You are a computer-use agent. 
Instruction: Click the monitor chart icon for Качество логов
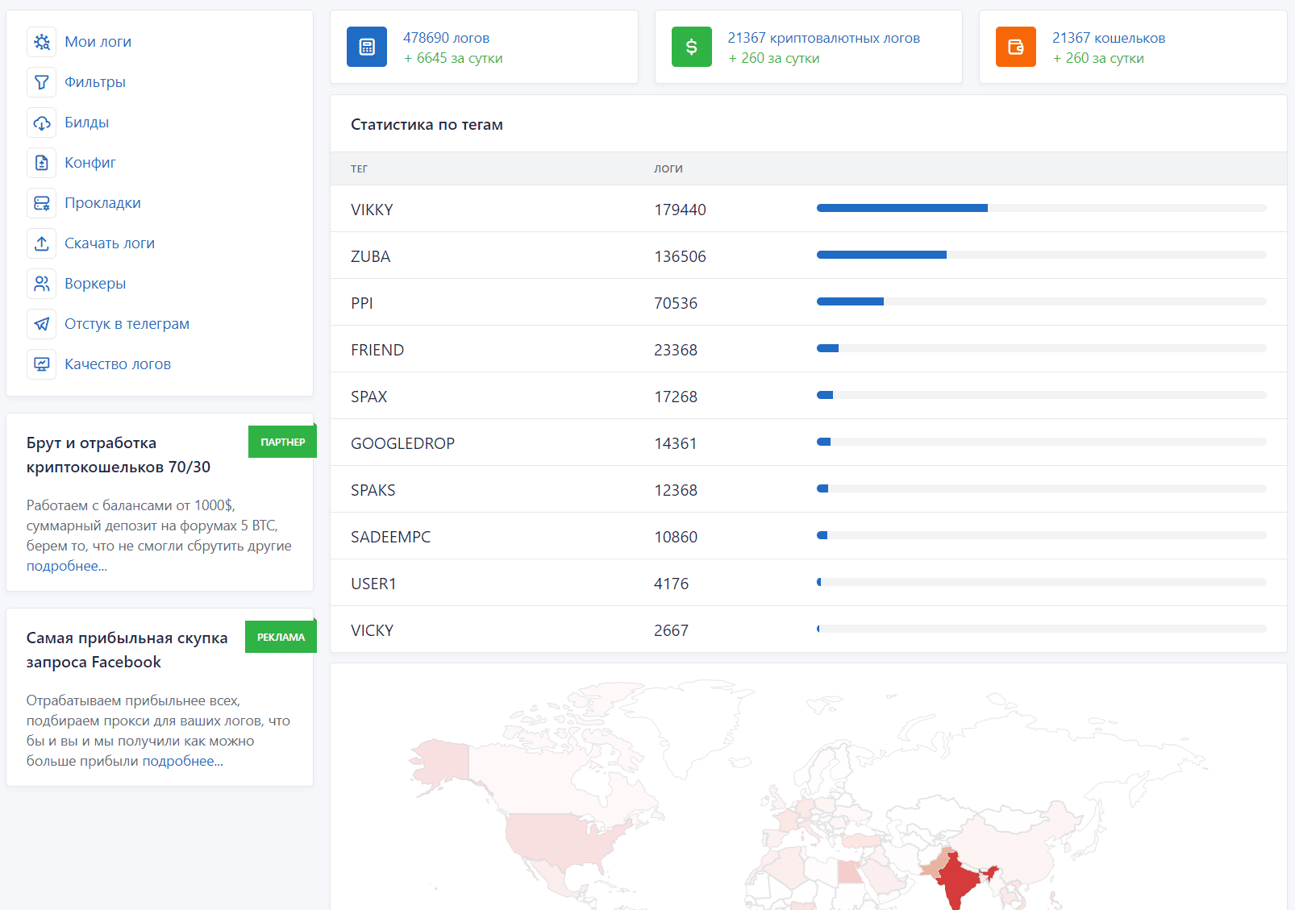(x=42, y=364)
